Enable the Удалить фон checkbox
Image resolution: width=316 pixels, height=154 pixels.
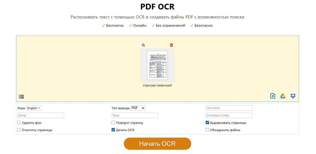click(x=19, y=123)
